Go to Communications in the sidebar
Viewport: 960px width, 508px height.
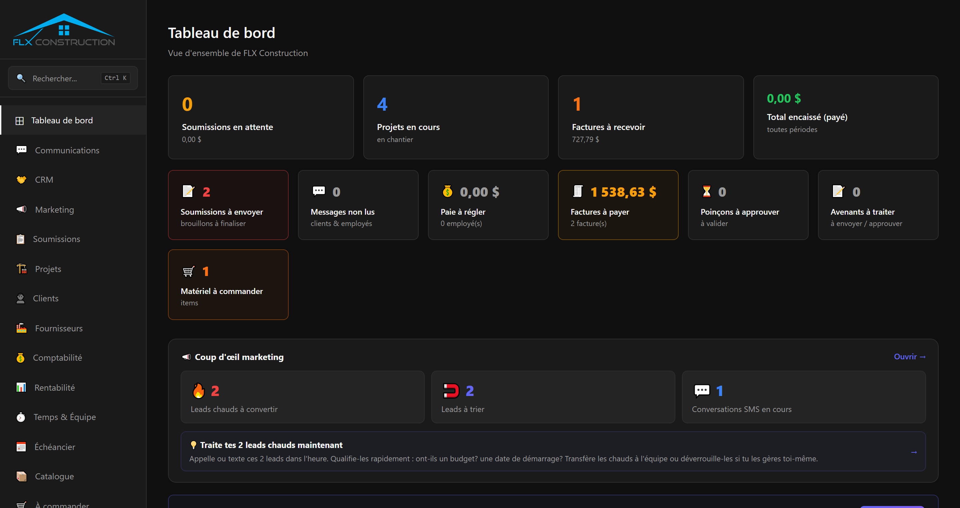pos(73,150)
